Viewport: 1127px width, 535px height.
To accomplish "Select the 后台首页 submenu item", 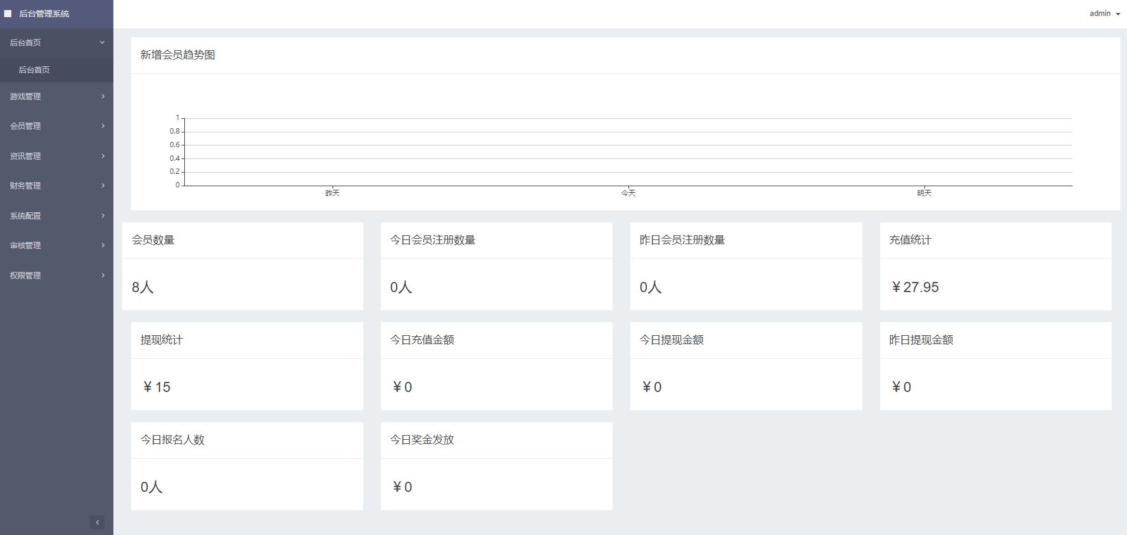I will pyautogui.click(x=34, y=70).
